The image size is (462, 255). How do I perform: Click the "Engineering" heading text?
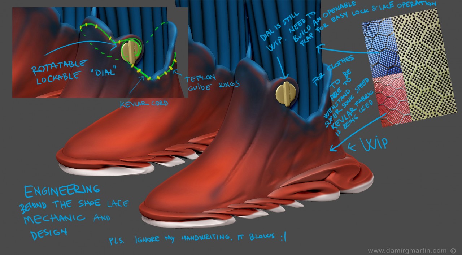(x=61, y=190)
